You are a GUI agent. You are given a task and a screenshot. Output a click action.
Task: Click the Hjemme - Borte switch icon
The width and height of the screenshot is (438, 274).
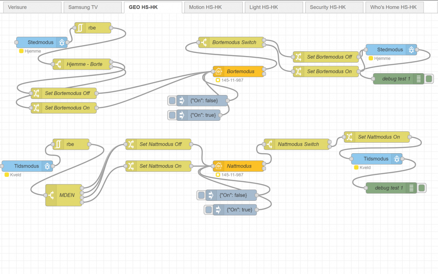coord(58,64)
